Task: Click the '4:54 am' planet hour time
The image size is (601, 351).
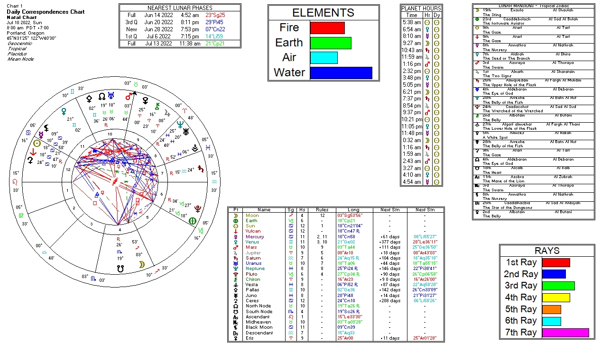Action: click(411, 182)
